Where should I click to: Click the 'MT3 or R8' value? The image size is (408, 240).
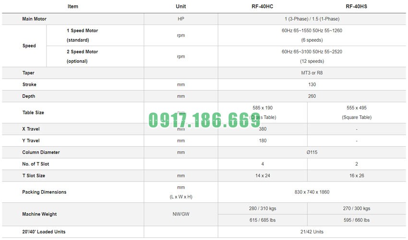pyautogui.click(x=312, y=73)
